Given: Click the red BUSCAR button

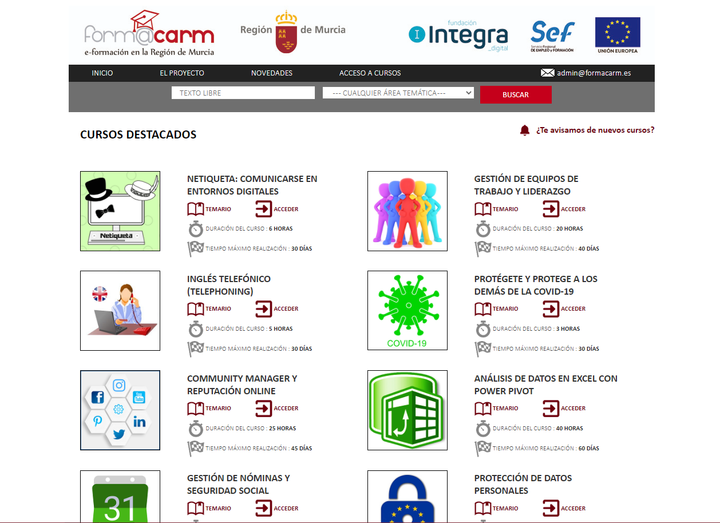Looking at the screenshot, I should point(516,95).
